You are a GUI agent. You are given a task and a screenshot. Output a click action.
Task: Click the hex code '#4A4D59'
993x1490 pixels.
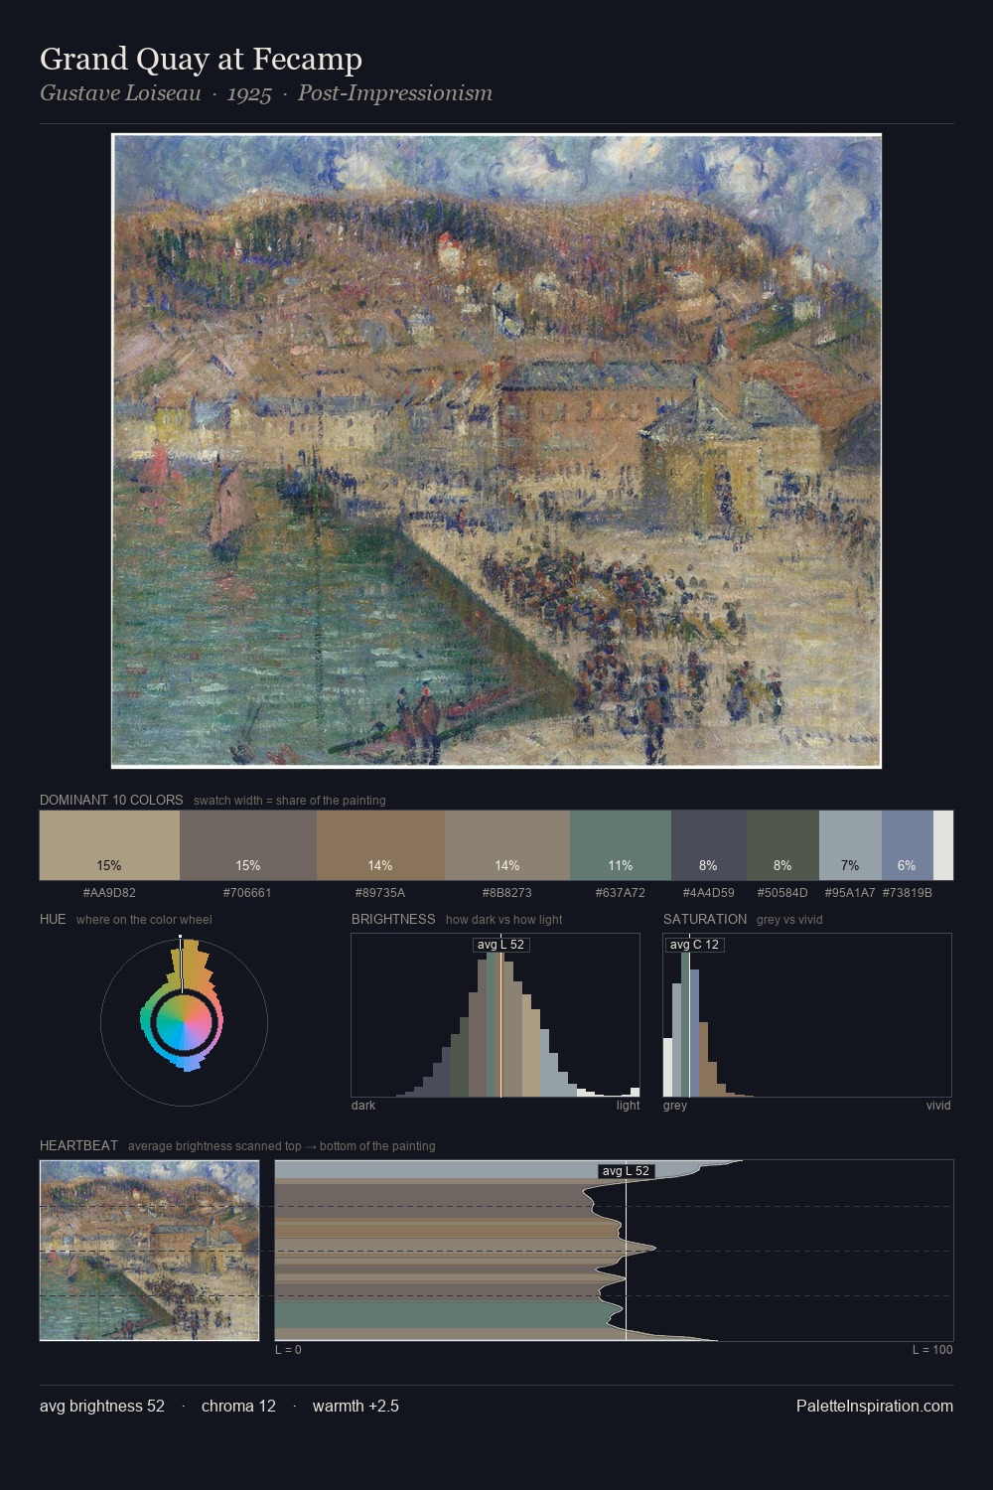pos(709,893)
